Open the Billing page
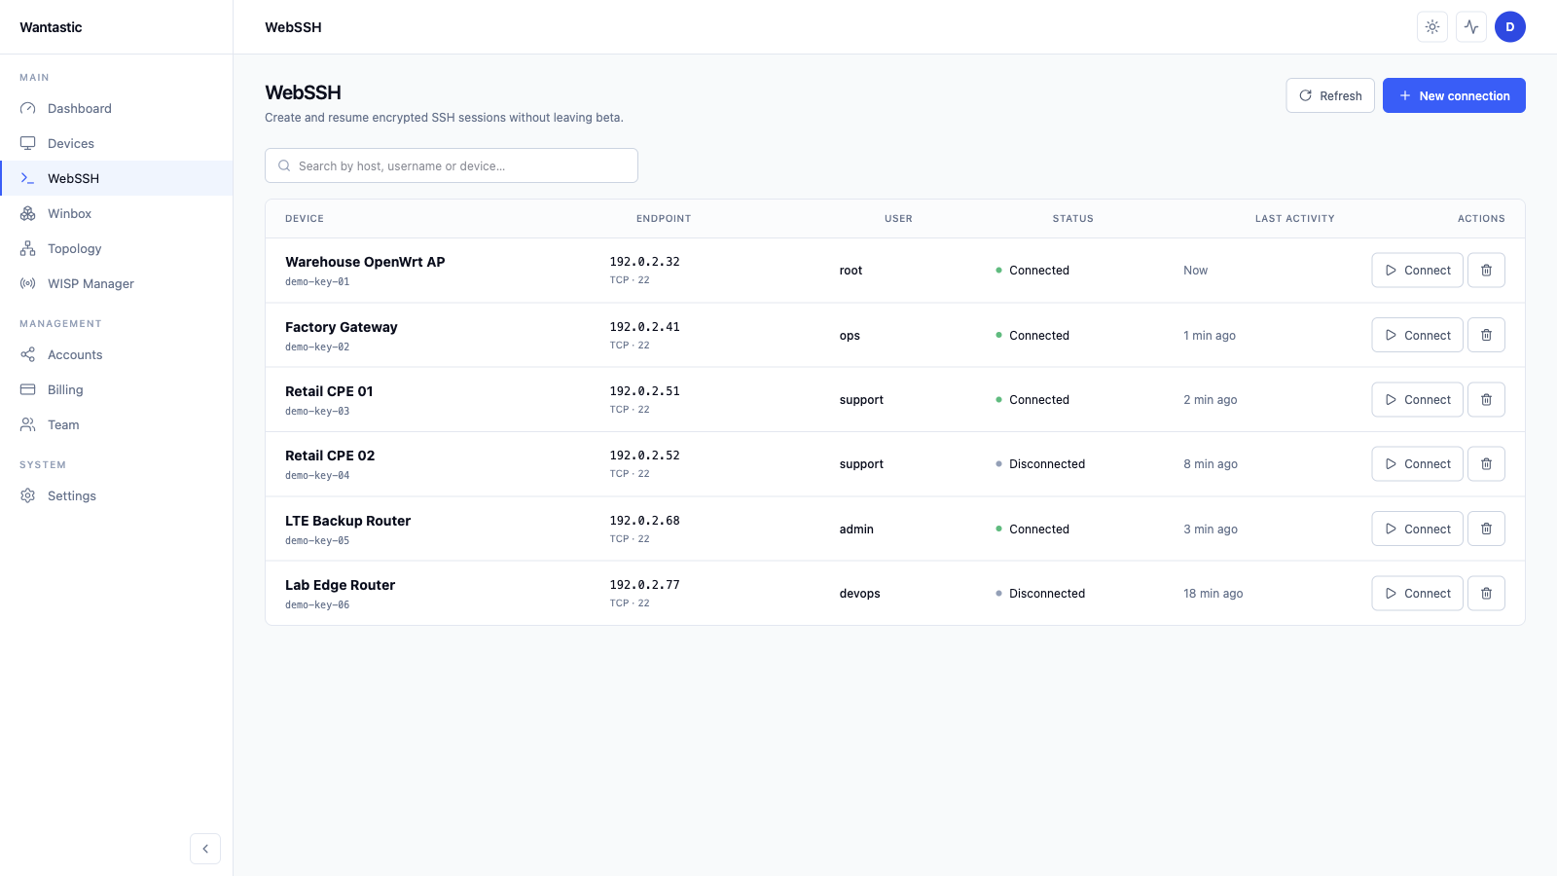 [x=117, y=389]
